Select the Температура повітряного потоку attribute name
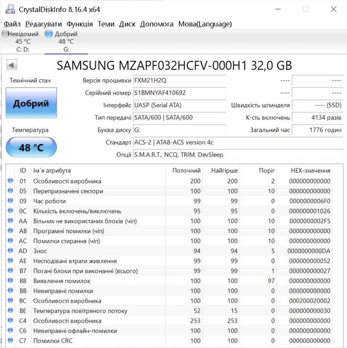The width and height of the screenshot is (347, 348). [x=80, y=311]
